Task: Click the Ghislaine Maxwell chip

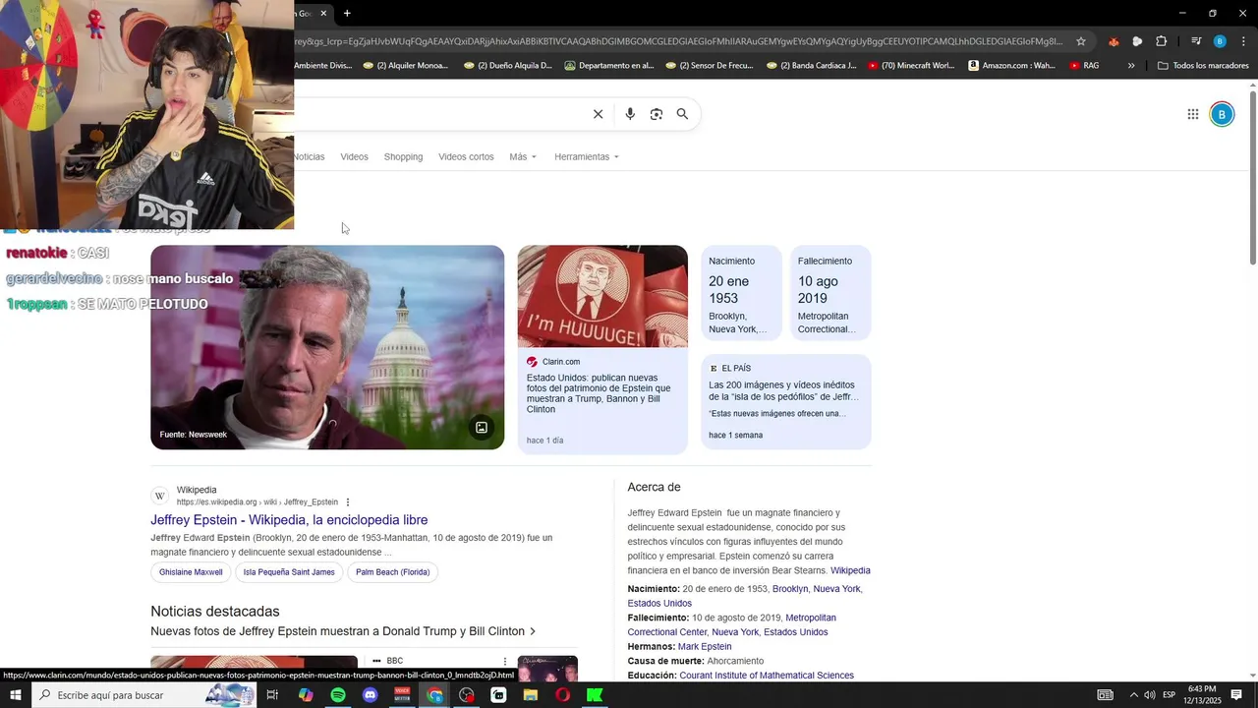Action: click(x=191, y=572)
